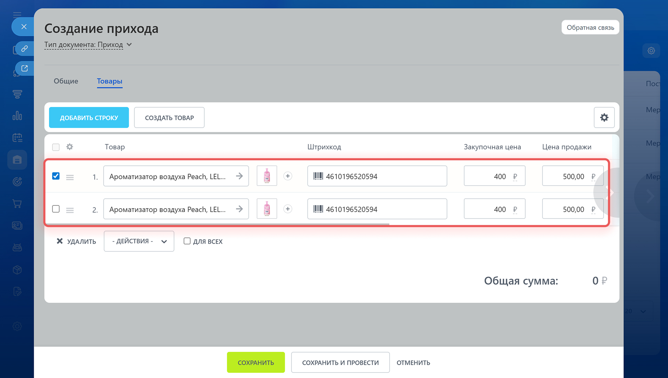This screenshot has height=378, width=668.
Task: Toggle the select-all header checkbox
Action: click(56, 147)
